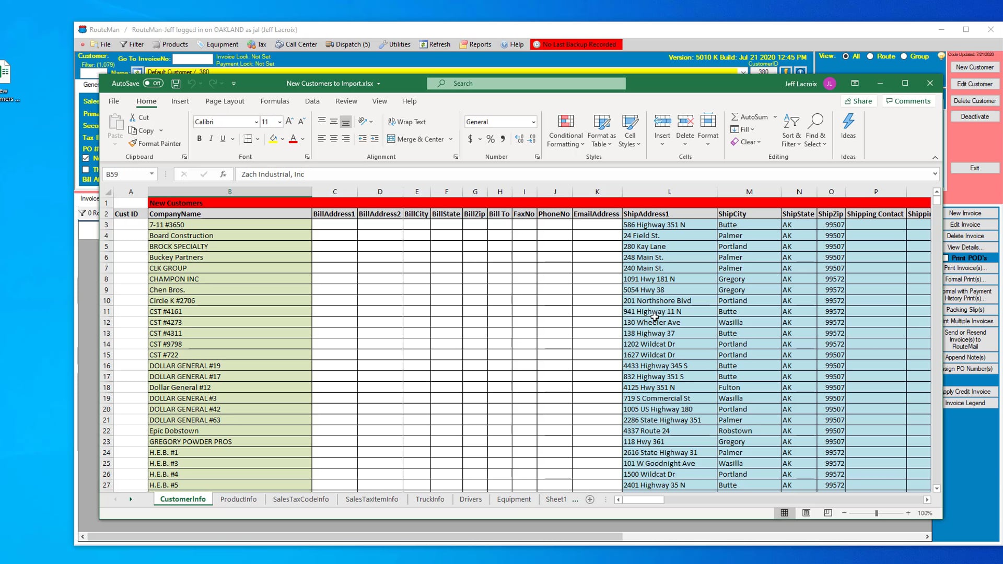Click Edit Invoice button in RouteMan
The image size is (1003, 564).
coord(964,225)
